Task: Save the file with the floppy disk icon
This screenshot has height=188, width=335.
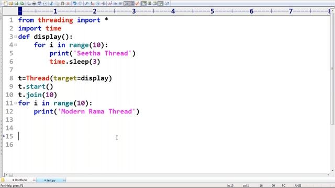Action: coord(16,4)
